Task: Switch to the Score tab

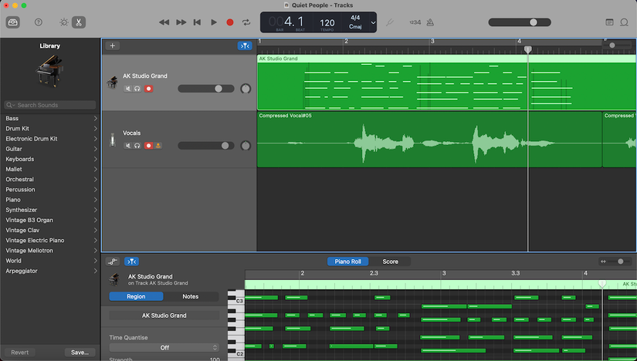Action: pos(390,261)
